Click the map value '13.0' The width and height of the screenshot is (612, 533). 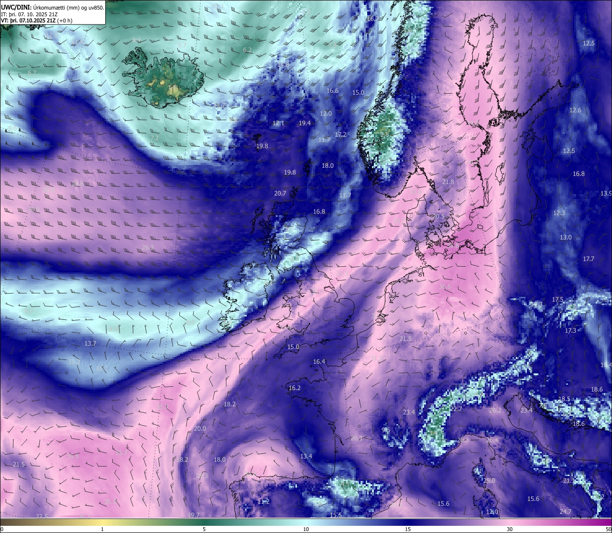tap(566, 237)
